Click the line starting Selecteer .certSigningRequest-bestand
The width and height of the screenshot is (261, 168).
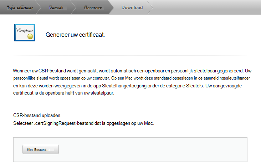point(83,123)
